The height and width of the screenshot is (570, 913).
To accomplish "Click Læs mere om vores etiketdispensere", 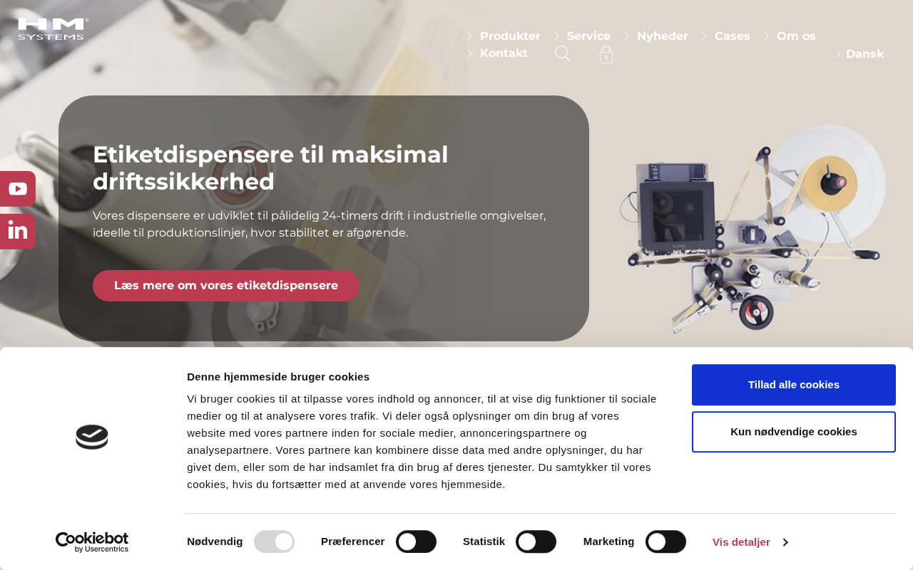I will pos(226,286).
